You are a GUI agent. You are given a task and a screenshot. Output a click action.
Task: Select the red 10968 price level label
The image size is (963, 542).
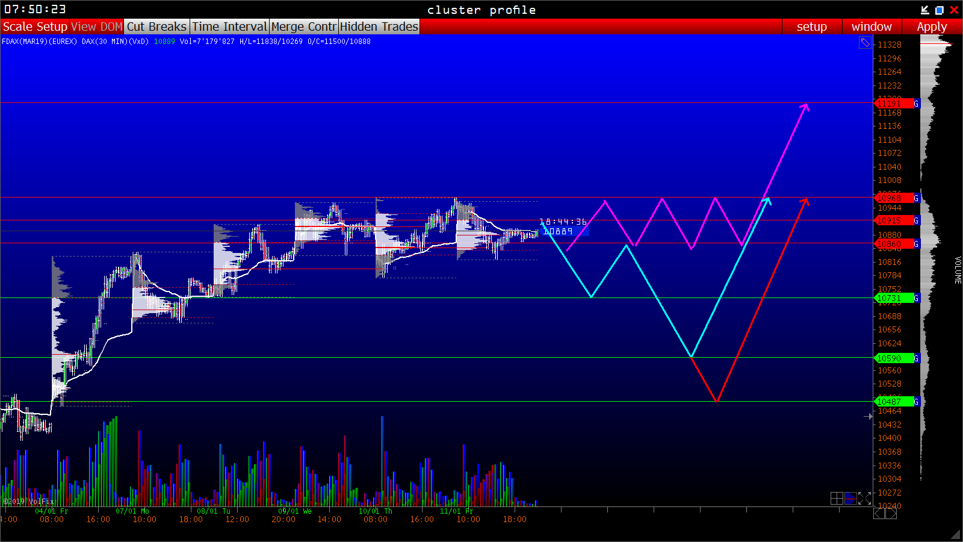tap(894, 198)
